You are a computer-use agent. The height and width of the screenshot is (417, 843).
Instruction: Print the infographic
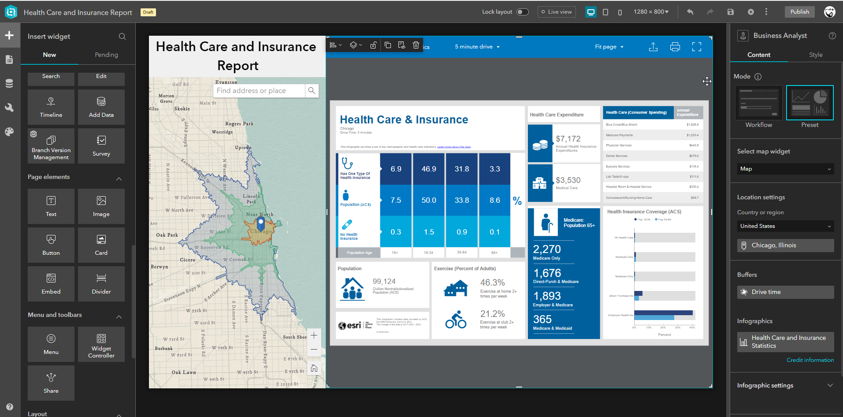[x=675, y=46]
